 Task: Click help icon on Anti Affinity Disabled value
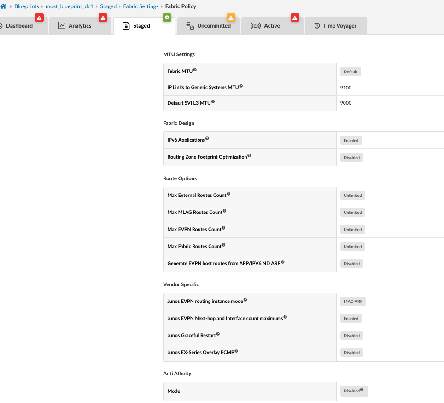point(362,390)
